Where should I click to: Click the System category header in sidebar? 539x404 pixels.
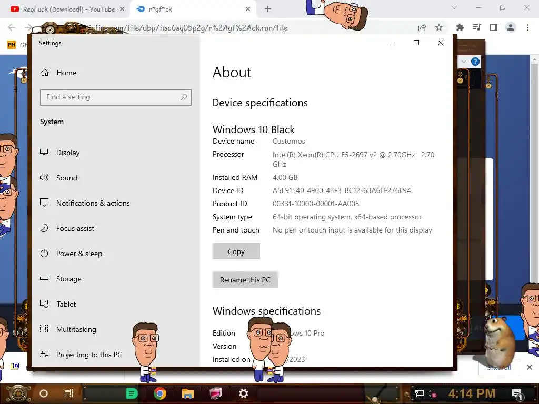(52, 122)
